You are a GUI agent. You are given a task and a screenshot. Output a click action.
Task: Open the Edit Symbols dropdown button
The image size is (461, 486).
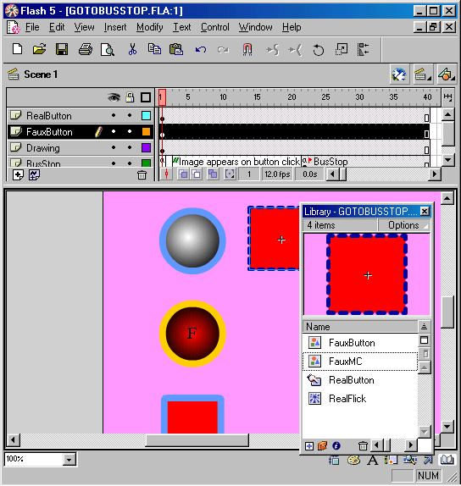(x=446, y=75)
